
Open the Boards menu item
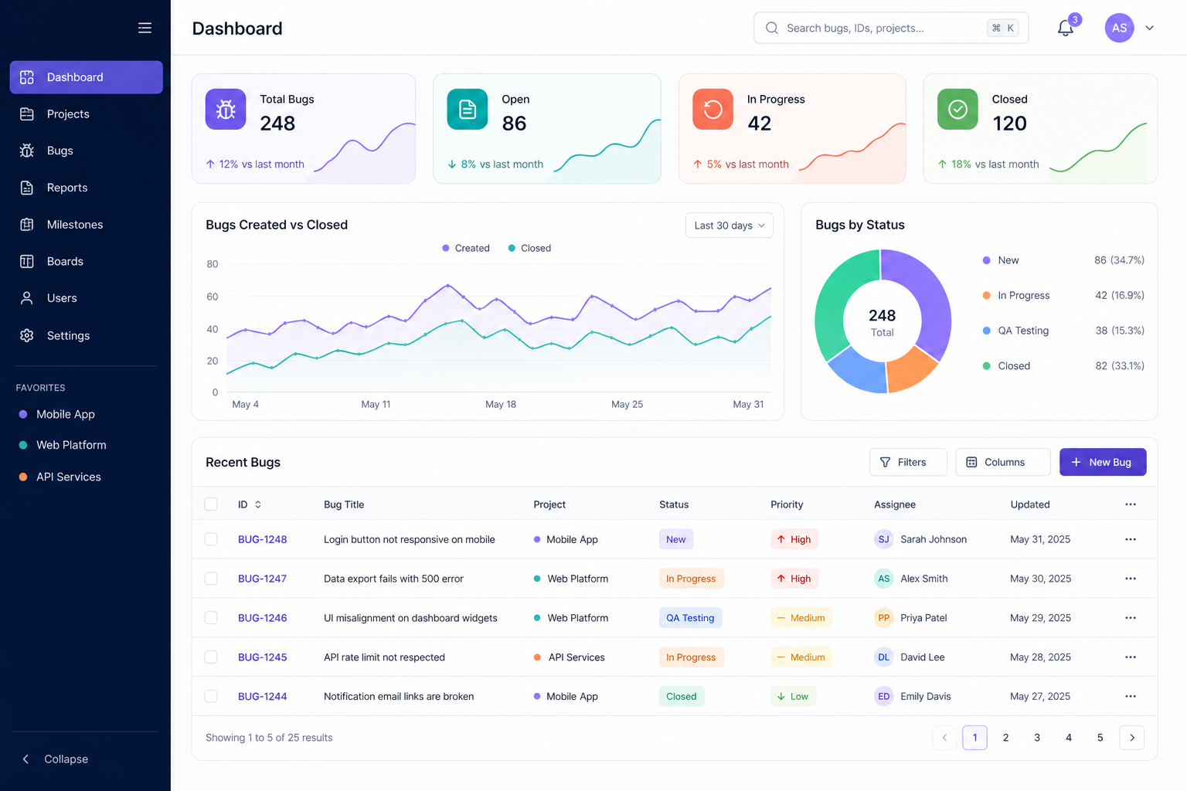tap(86, 261)
